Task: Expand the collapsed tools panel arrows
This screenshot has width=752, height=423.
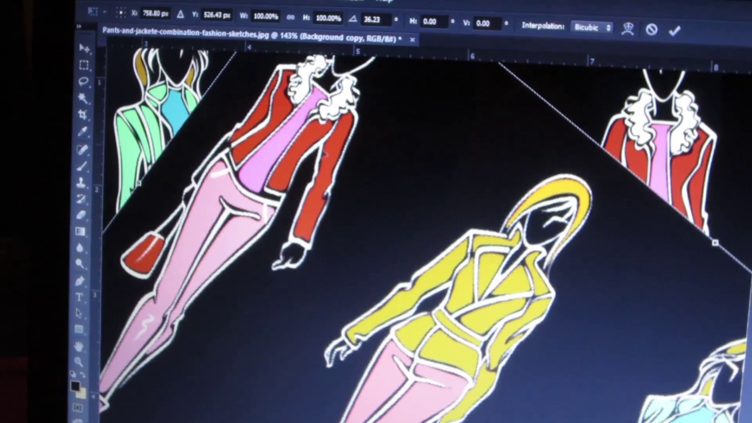Action: [79, 27]
